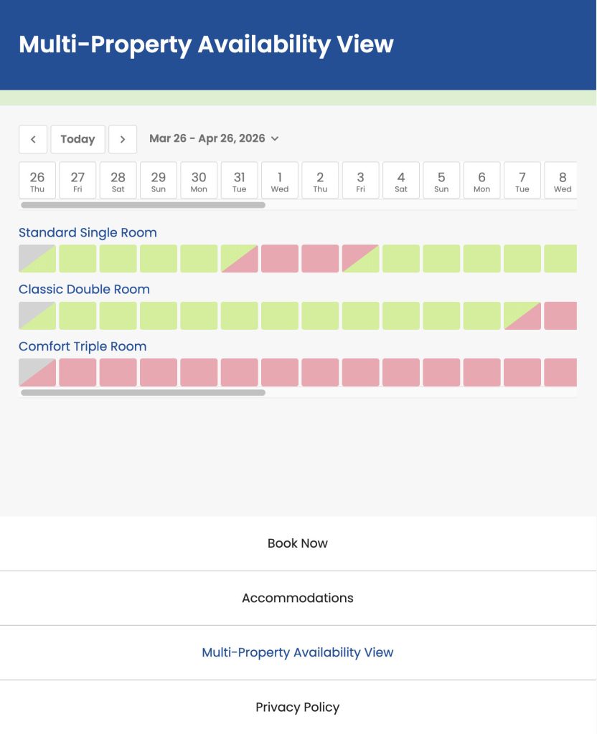Open the Standard Single Room link

[88, 232]
